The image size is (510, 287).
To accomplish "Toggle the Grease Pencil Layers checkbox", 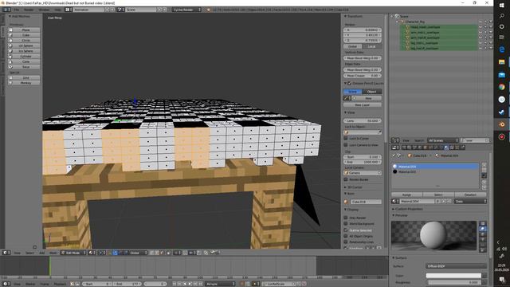I will click(349, 84).
